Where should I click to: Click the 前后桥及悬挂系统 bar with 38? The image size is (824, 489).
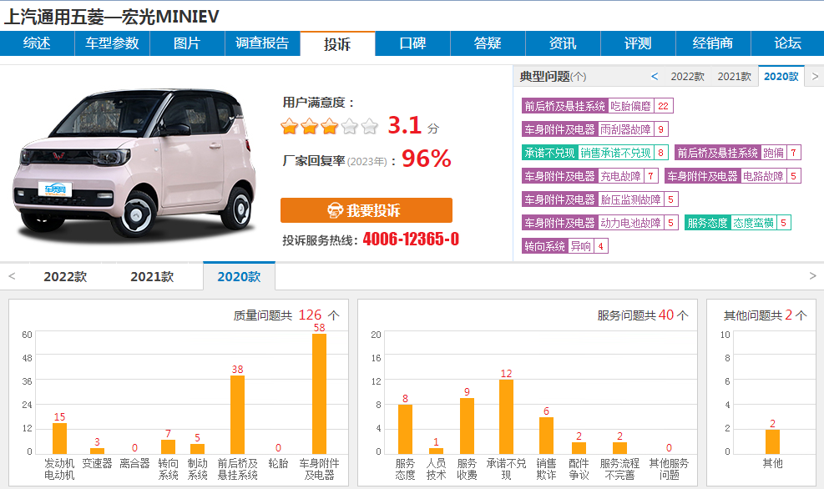pos(237,414)
